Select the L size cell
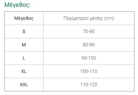This screenshot has height=95, width=138. pyautogui.click(x=24, y=58)
